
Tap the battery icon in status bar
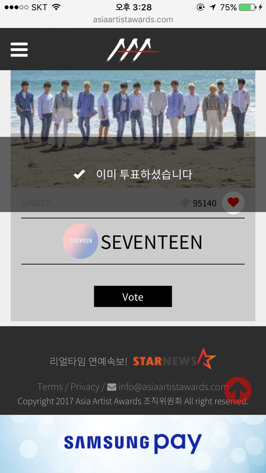[x=247, y=7]
